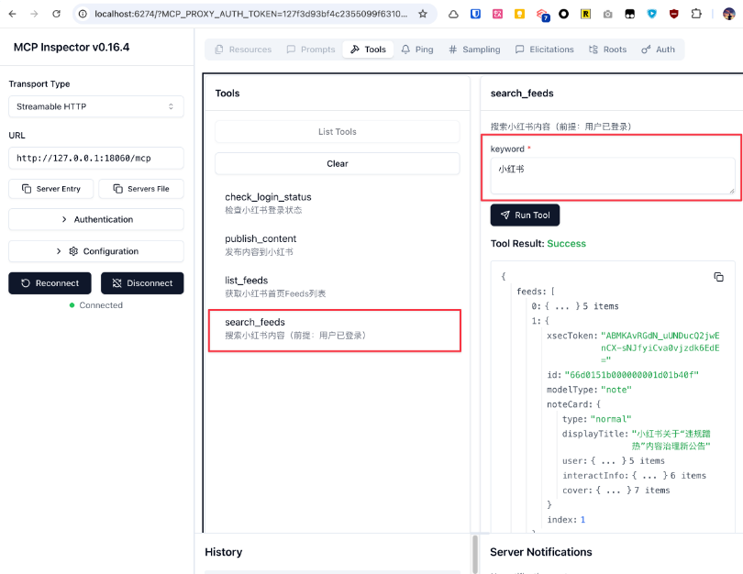Select the Tools tab
This screenshot has height=574, width=743.
(x=368, y=50)
